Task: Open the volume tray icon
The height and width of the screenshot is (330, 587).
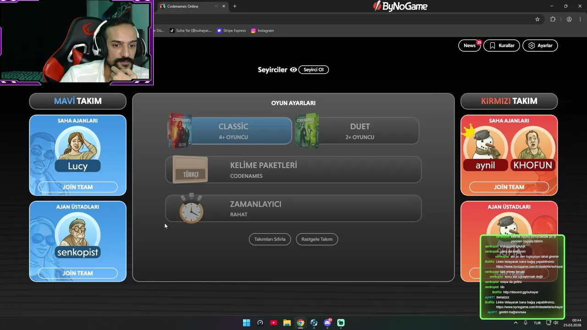Action: click(x=556, y=323)
